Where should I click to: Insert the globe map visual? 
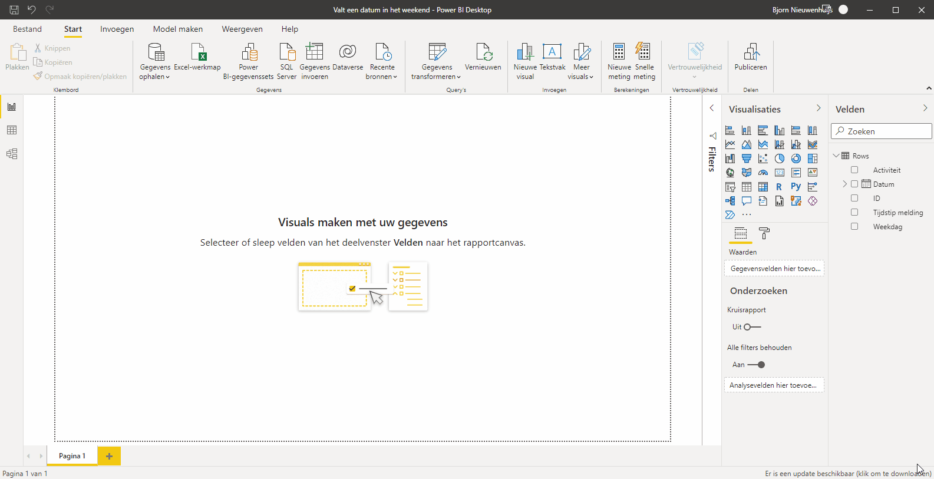tap(730, 173)
